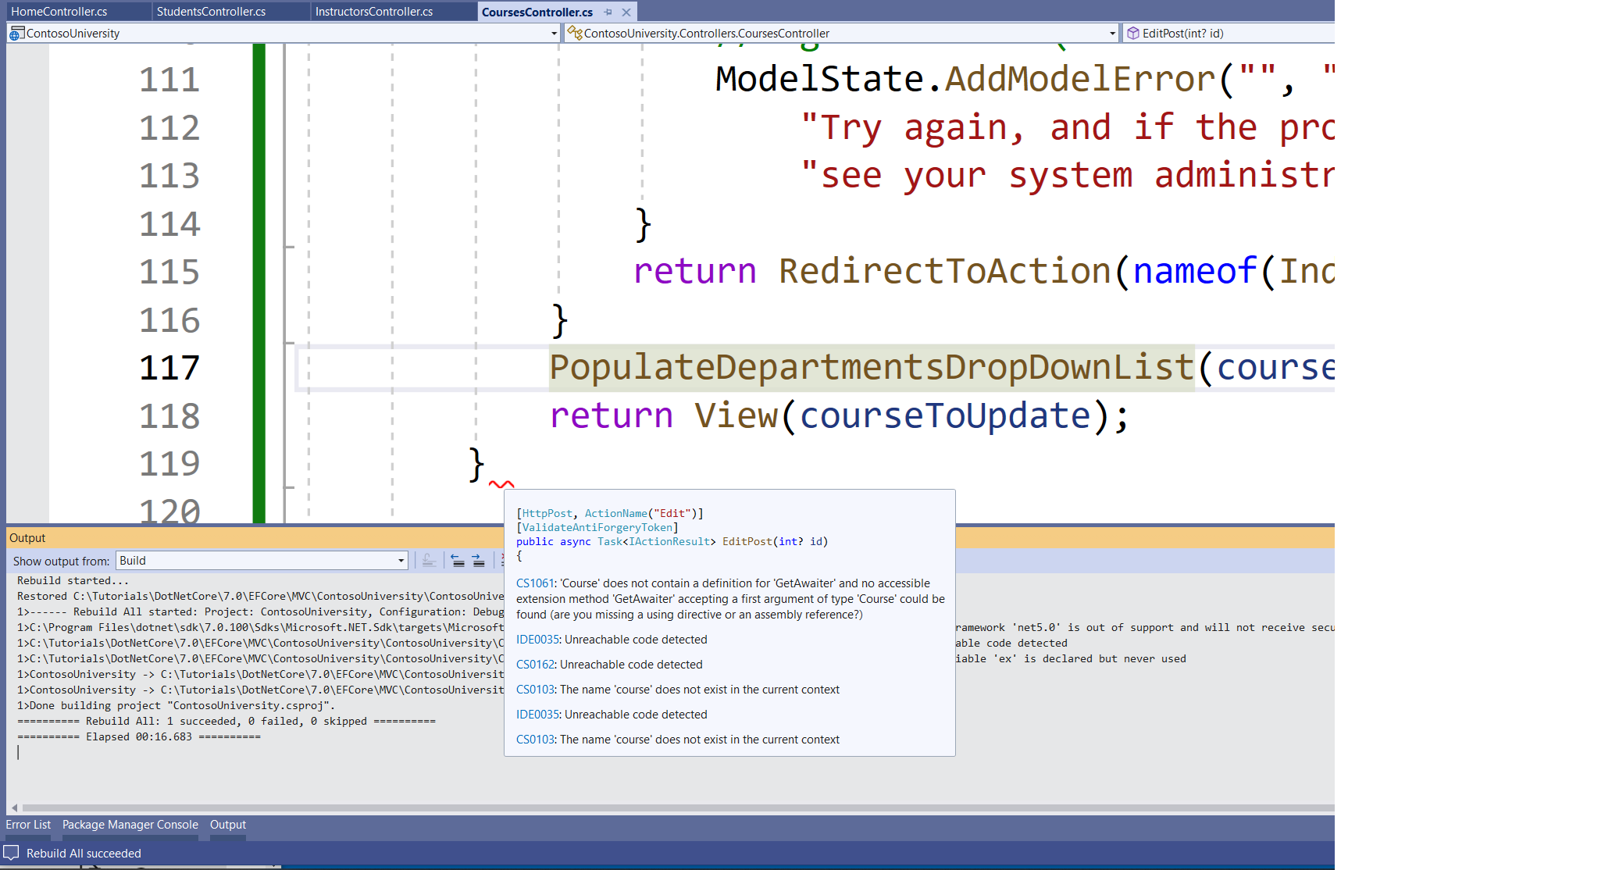Click the CoursesController class icon in the navigation bar
The height and width of the screenshot is (870, 1612).
pyautogui.click(x=575, y=33)
